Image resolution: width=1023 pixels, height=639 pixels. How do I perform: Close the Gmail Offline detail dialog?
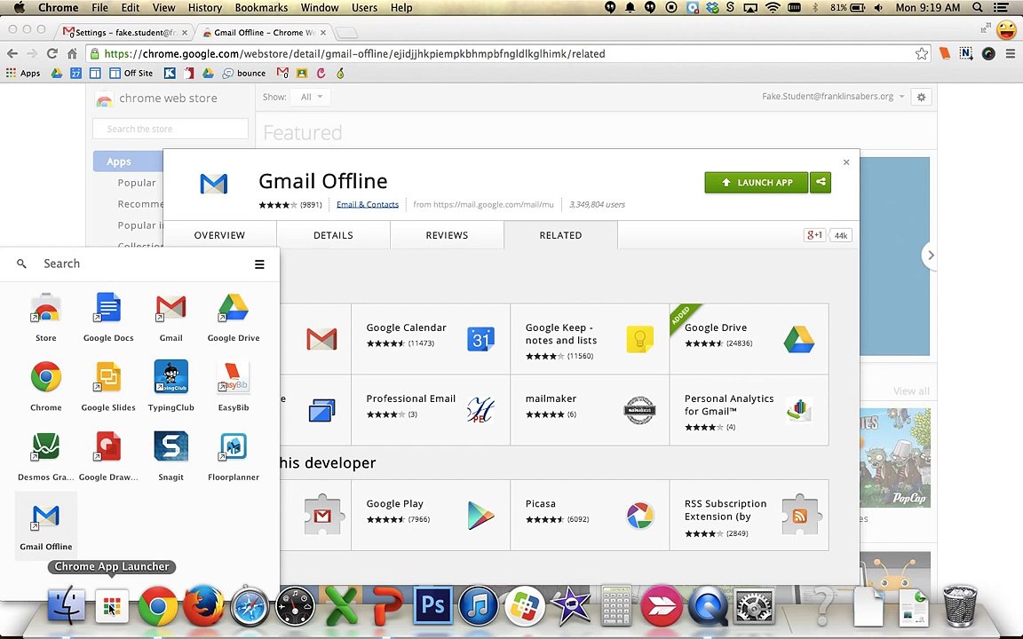(x=846, y=162)
